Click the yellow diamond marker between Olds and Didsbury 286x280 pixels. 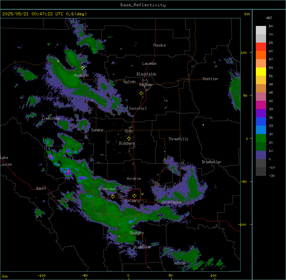tap(129, 138)
